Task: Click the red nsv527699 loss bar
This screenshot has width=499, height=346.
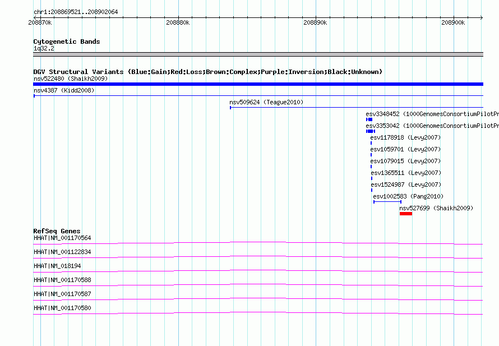Action: (406, 214)
